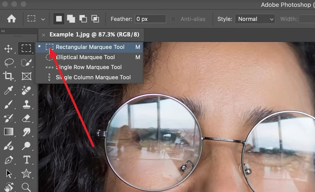The image size is (315, 192).
Task: Select the Brush tool
Action: coord(8,104)
